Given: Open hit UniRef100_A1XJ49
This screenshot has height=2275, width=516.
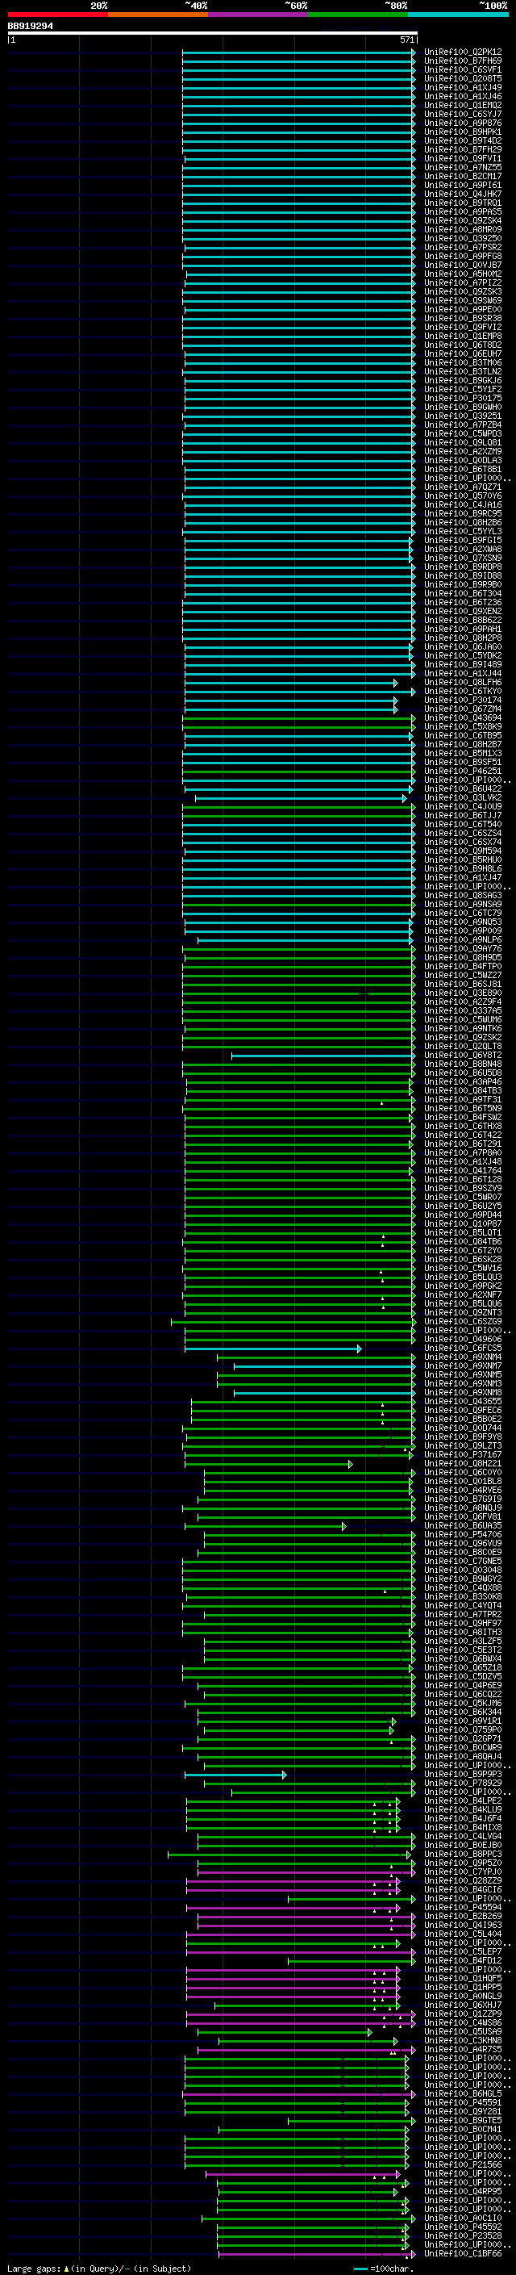Looking at the screenshot, I should [x=463, y=87].
